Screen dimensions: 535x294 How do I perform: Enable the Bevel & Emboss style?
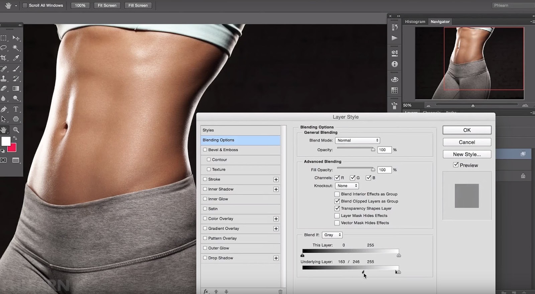pos(205,150)
